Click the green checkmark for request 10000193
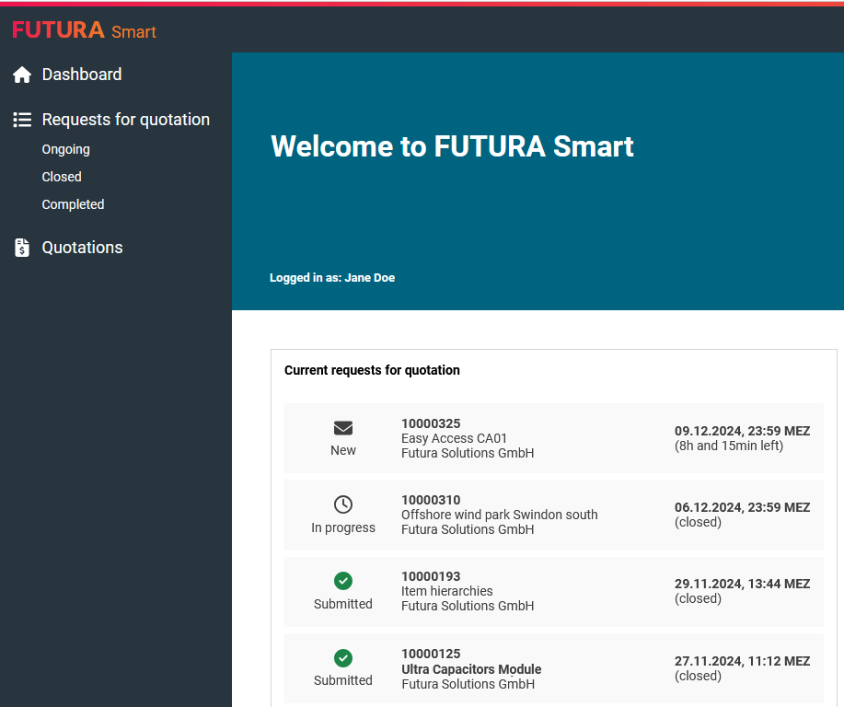Image resolution: width=844 pixels, height=707 pixels. click(x=343, y=581)
